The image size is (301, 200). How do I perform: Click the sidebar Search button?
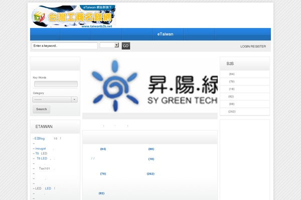pos(42,109)
